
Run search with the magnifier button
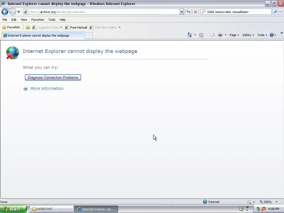[275, 12]
